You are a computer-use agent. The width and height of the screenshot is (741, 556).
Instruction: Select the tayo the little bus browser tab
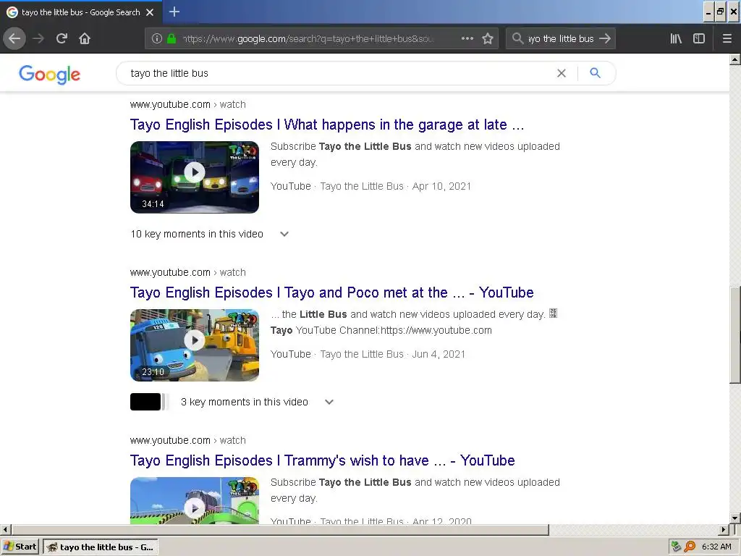(x=81, y=12)
